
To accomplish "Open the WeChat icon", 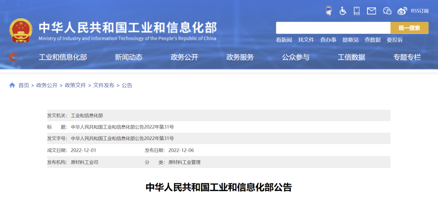I will (x=387, y=11).
